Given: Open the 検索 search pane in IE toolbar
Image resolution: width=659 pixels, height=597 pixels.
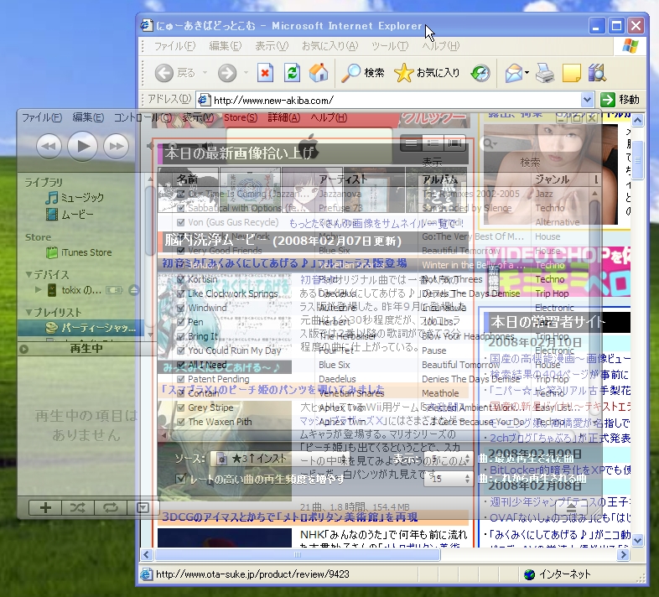Looking at the screenshot, I should click(362, 73).
